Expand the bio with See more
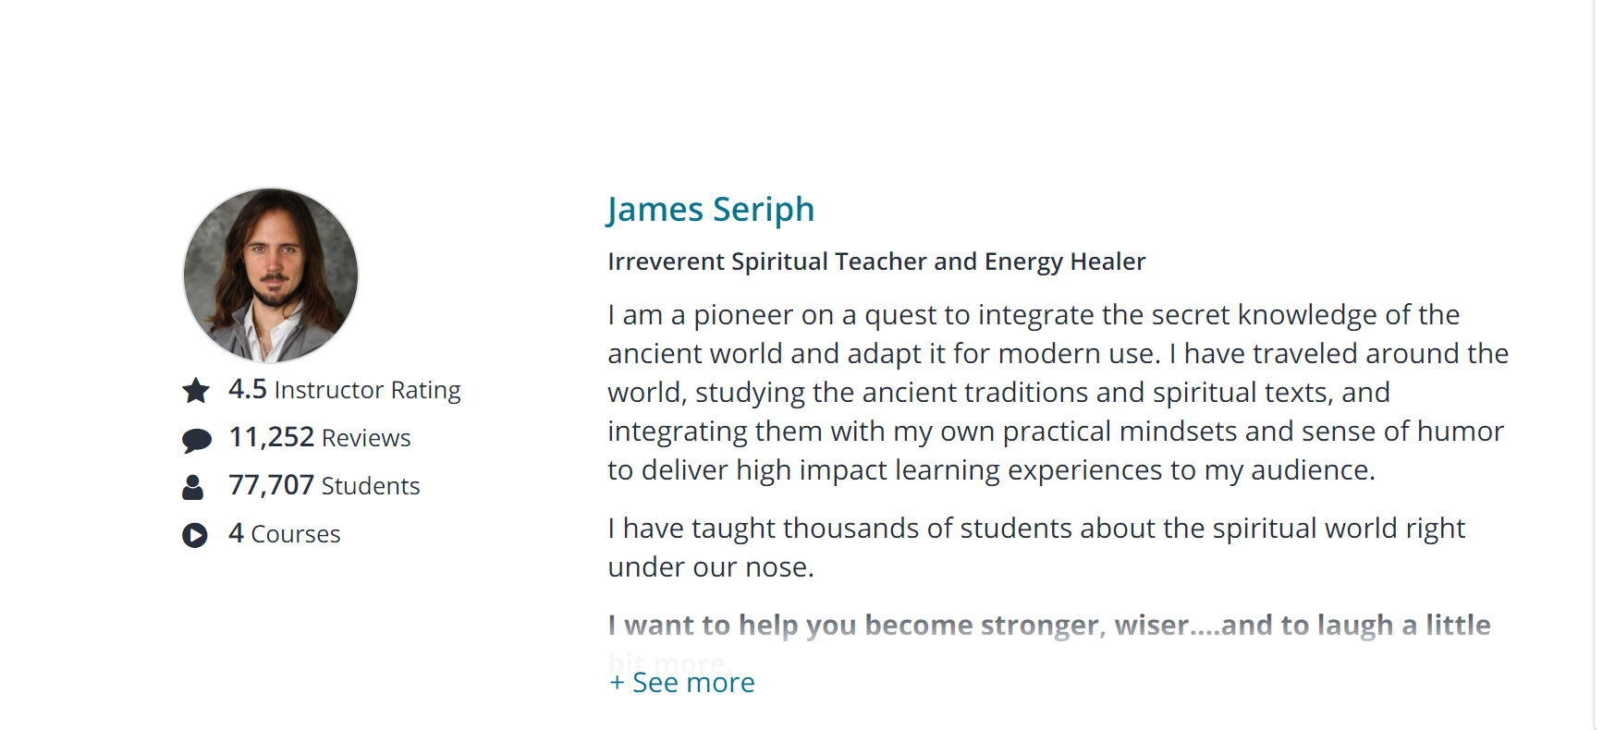Image resolution: width=1603 pixels, height=730 pixels. [682, 683]
